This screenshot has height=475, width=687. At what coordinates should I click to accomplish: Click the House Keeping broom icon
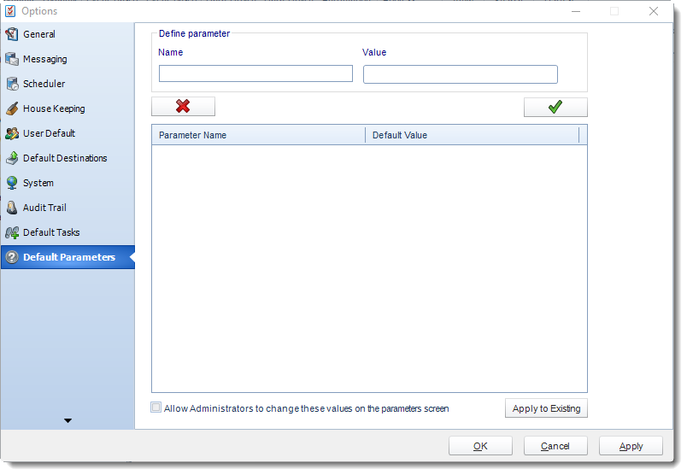tap(12, 108)
